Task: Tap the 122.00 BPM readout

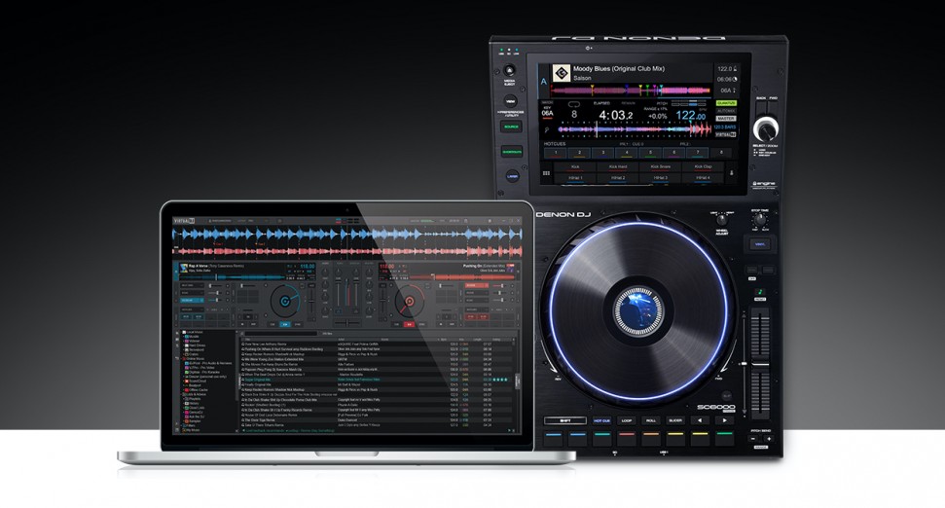Action: coord(691,115)
